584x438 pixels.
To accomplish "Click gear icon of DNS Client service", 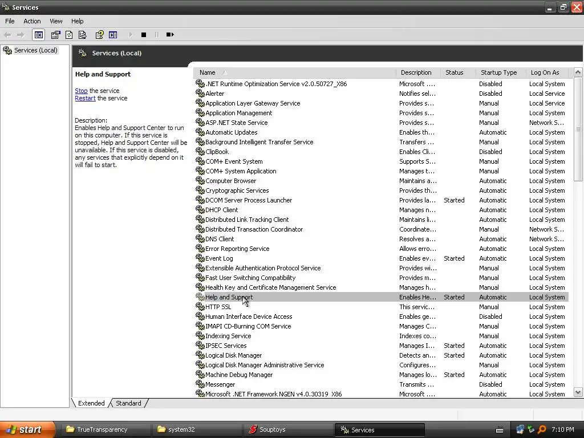I will coord(200,238).
